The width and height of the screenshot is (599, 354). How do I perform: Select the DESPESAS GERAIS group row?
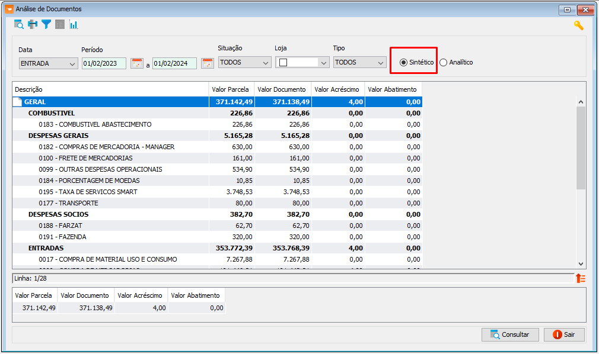(217, 136)
